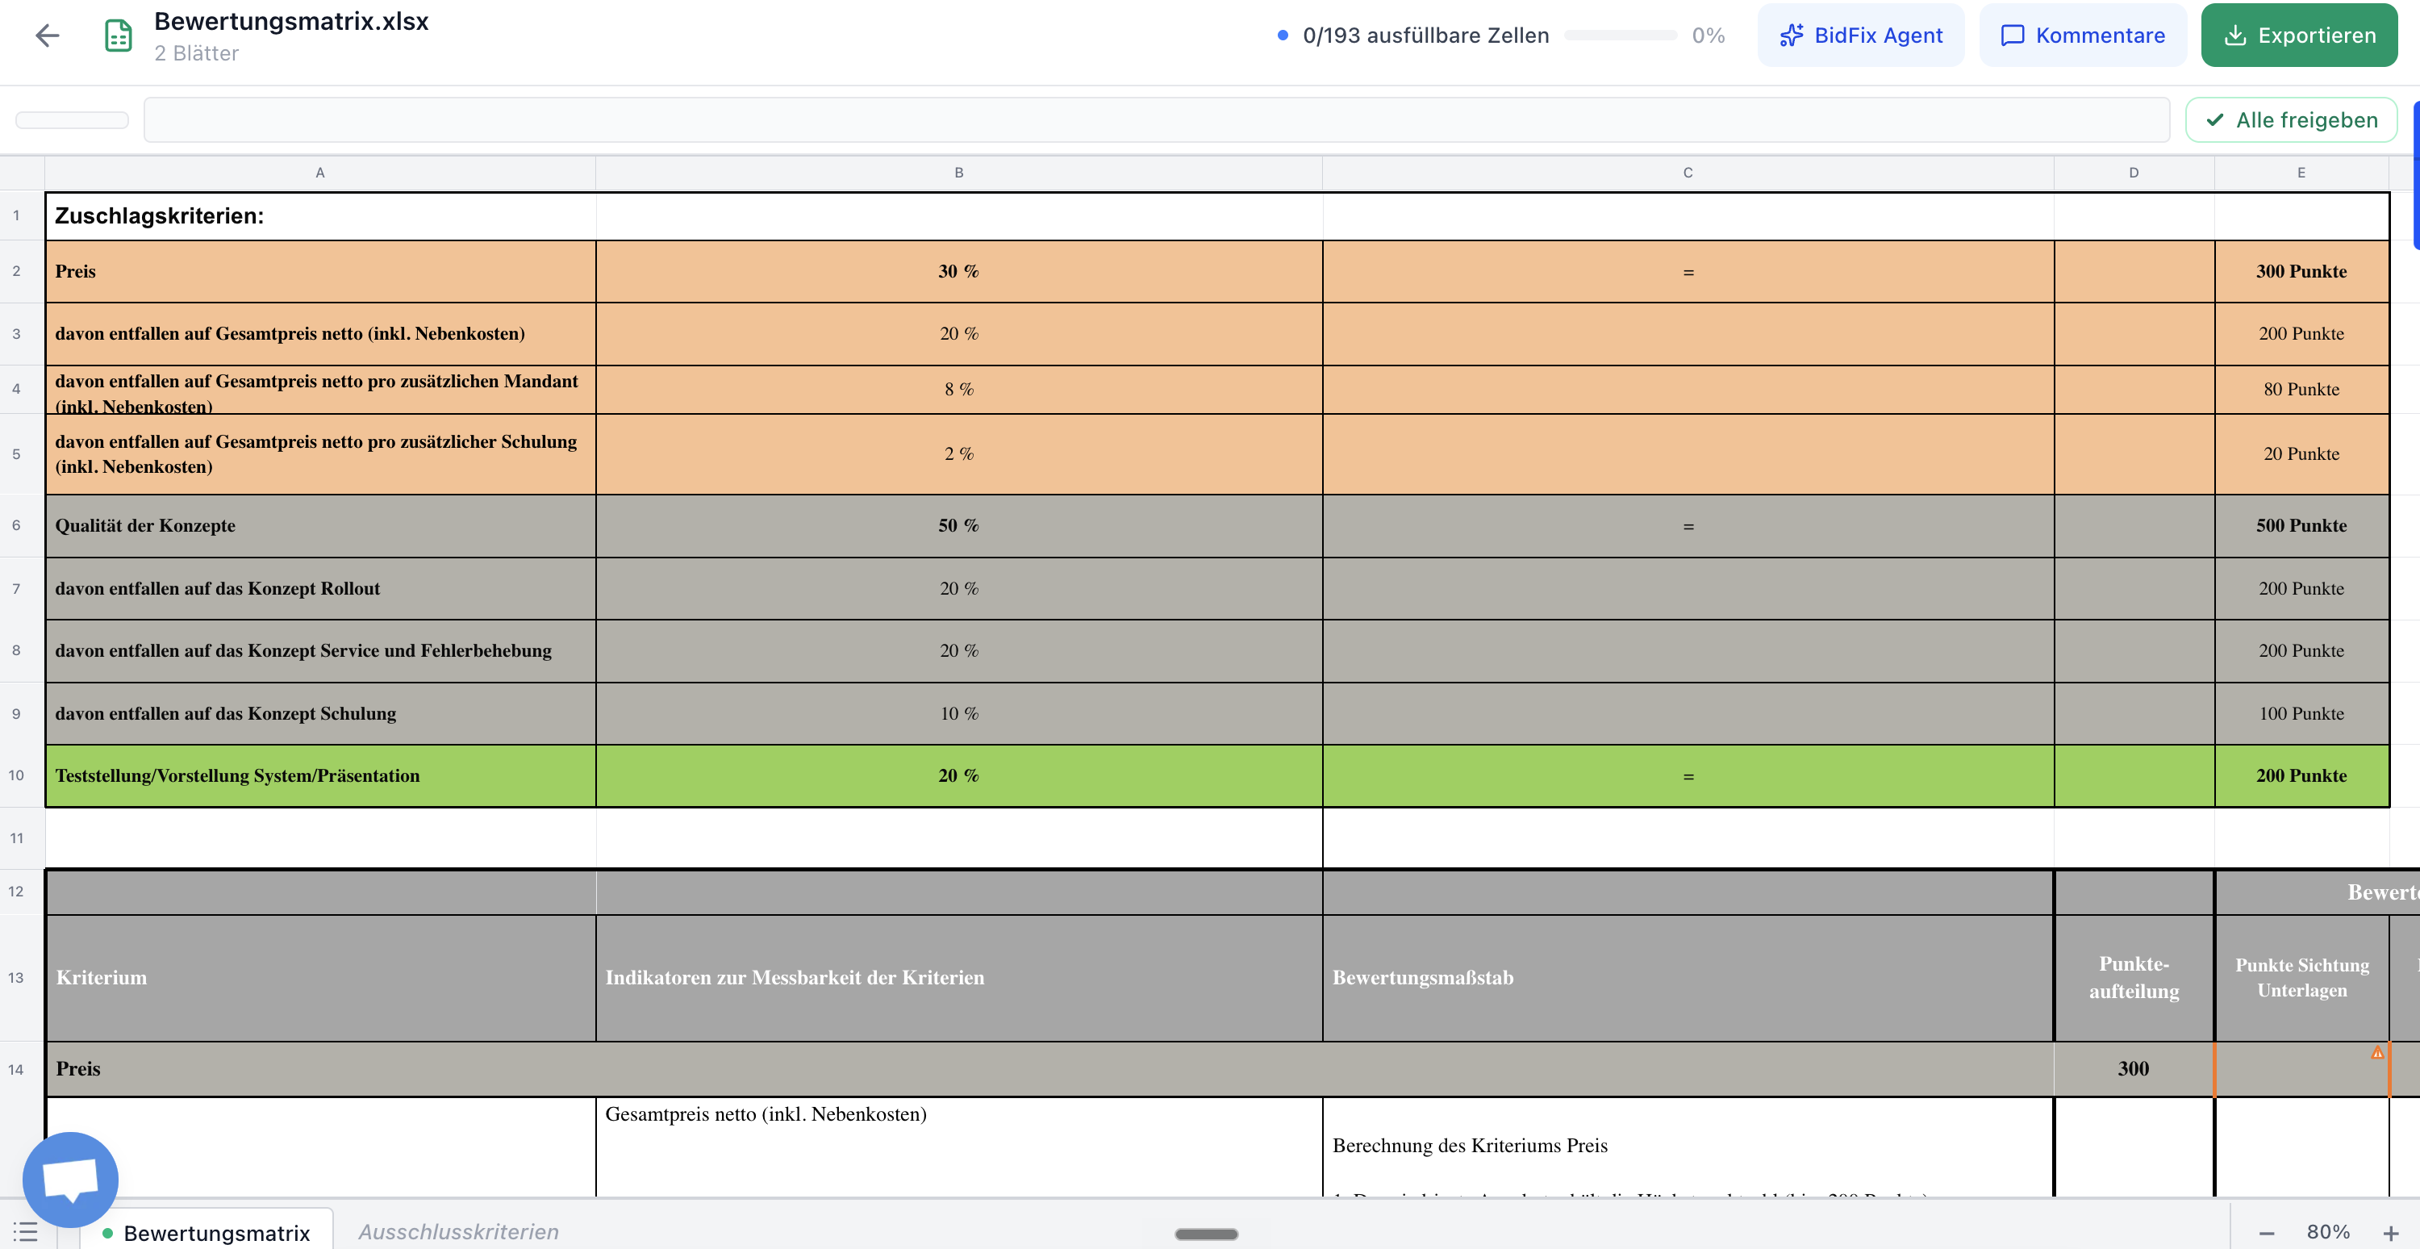Click the '100 Punkte' cell

(x=2301, y=713)
